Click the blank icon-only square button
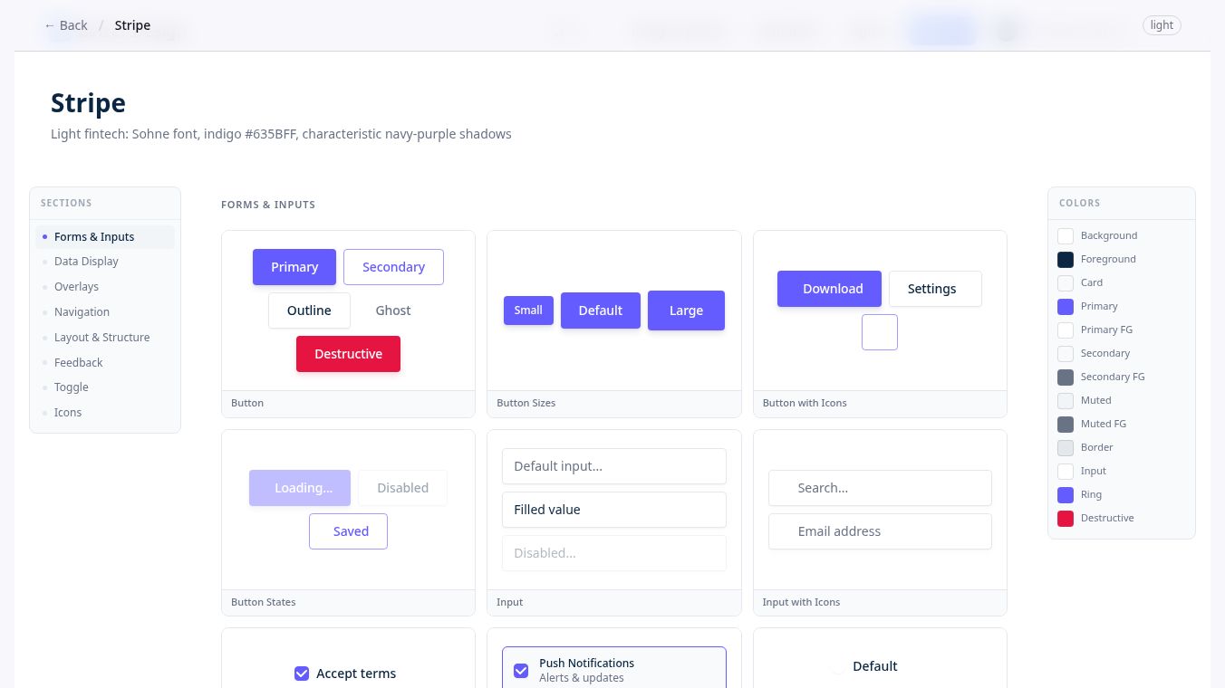1225x688 pixels. [x=880, y=332]
